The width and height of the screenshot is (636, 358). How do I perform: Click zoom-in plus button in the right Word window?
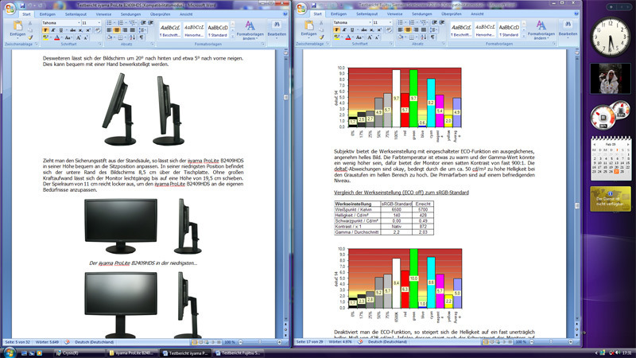pyautogui.click(x=571, y=342)
